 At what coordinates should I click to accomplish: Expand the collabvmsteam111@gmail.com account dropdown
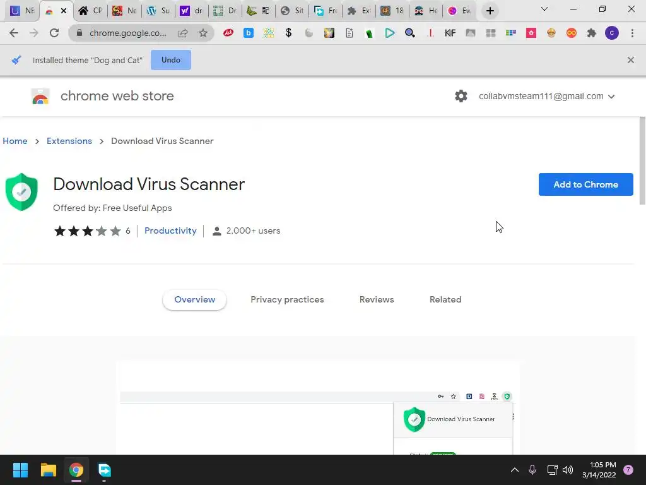coord(547,96)
